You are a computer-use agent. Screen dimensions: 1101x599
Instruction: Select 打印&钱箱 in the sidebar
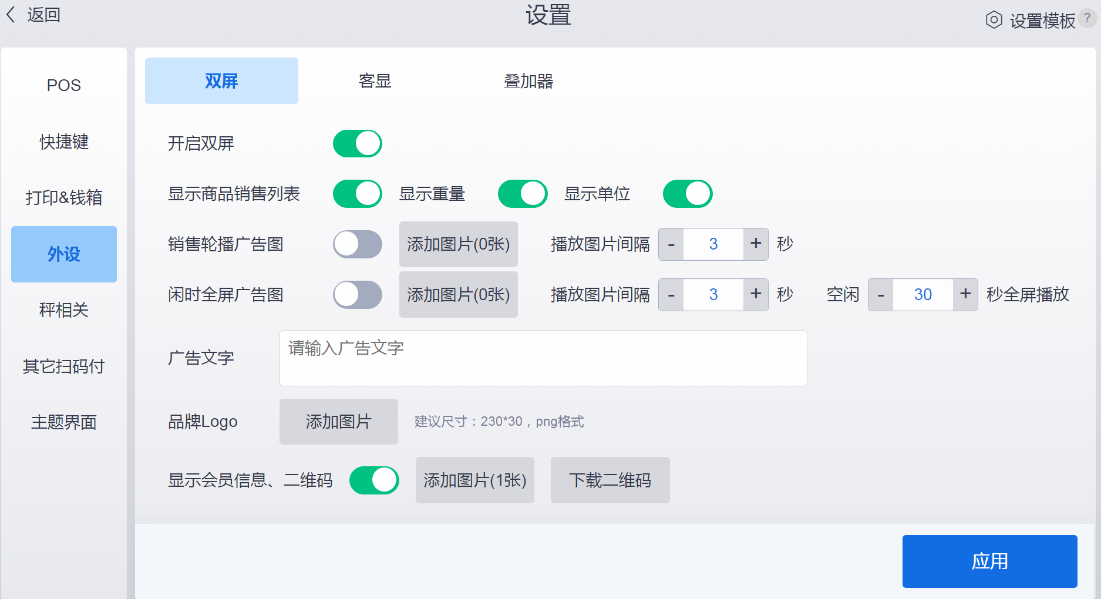point(63,197)
